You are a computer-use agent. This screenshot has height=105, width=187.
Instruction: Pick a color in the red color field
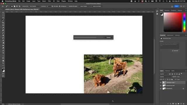tap(173, 22)
